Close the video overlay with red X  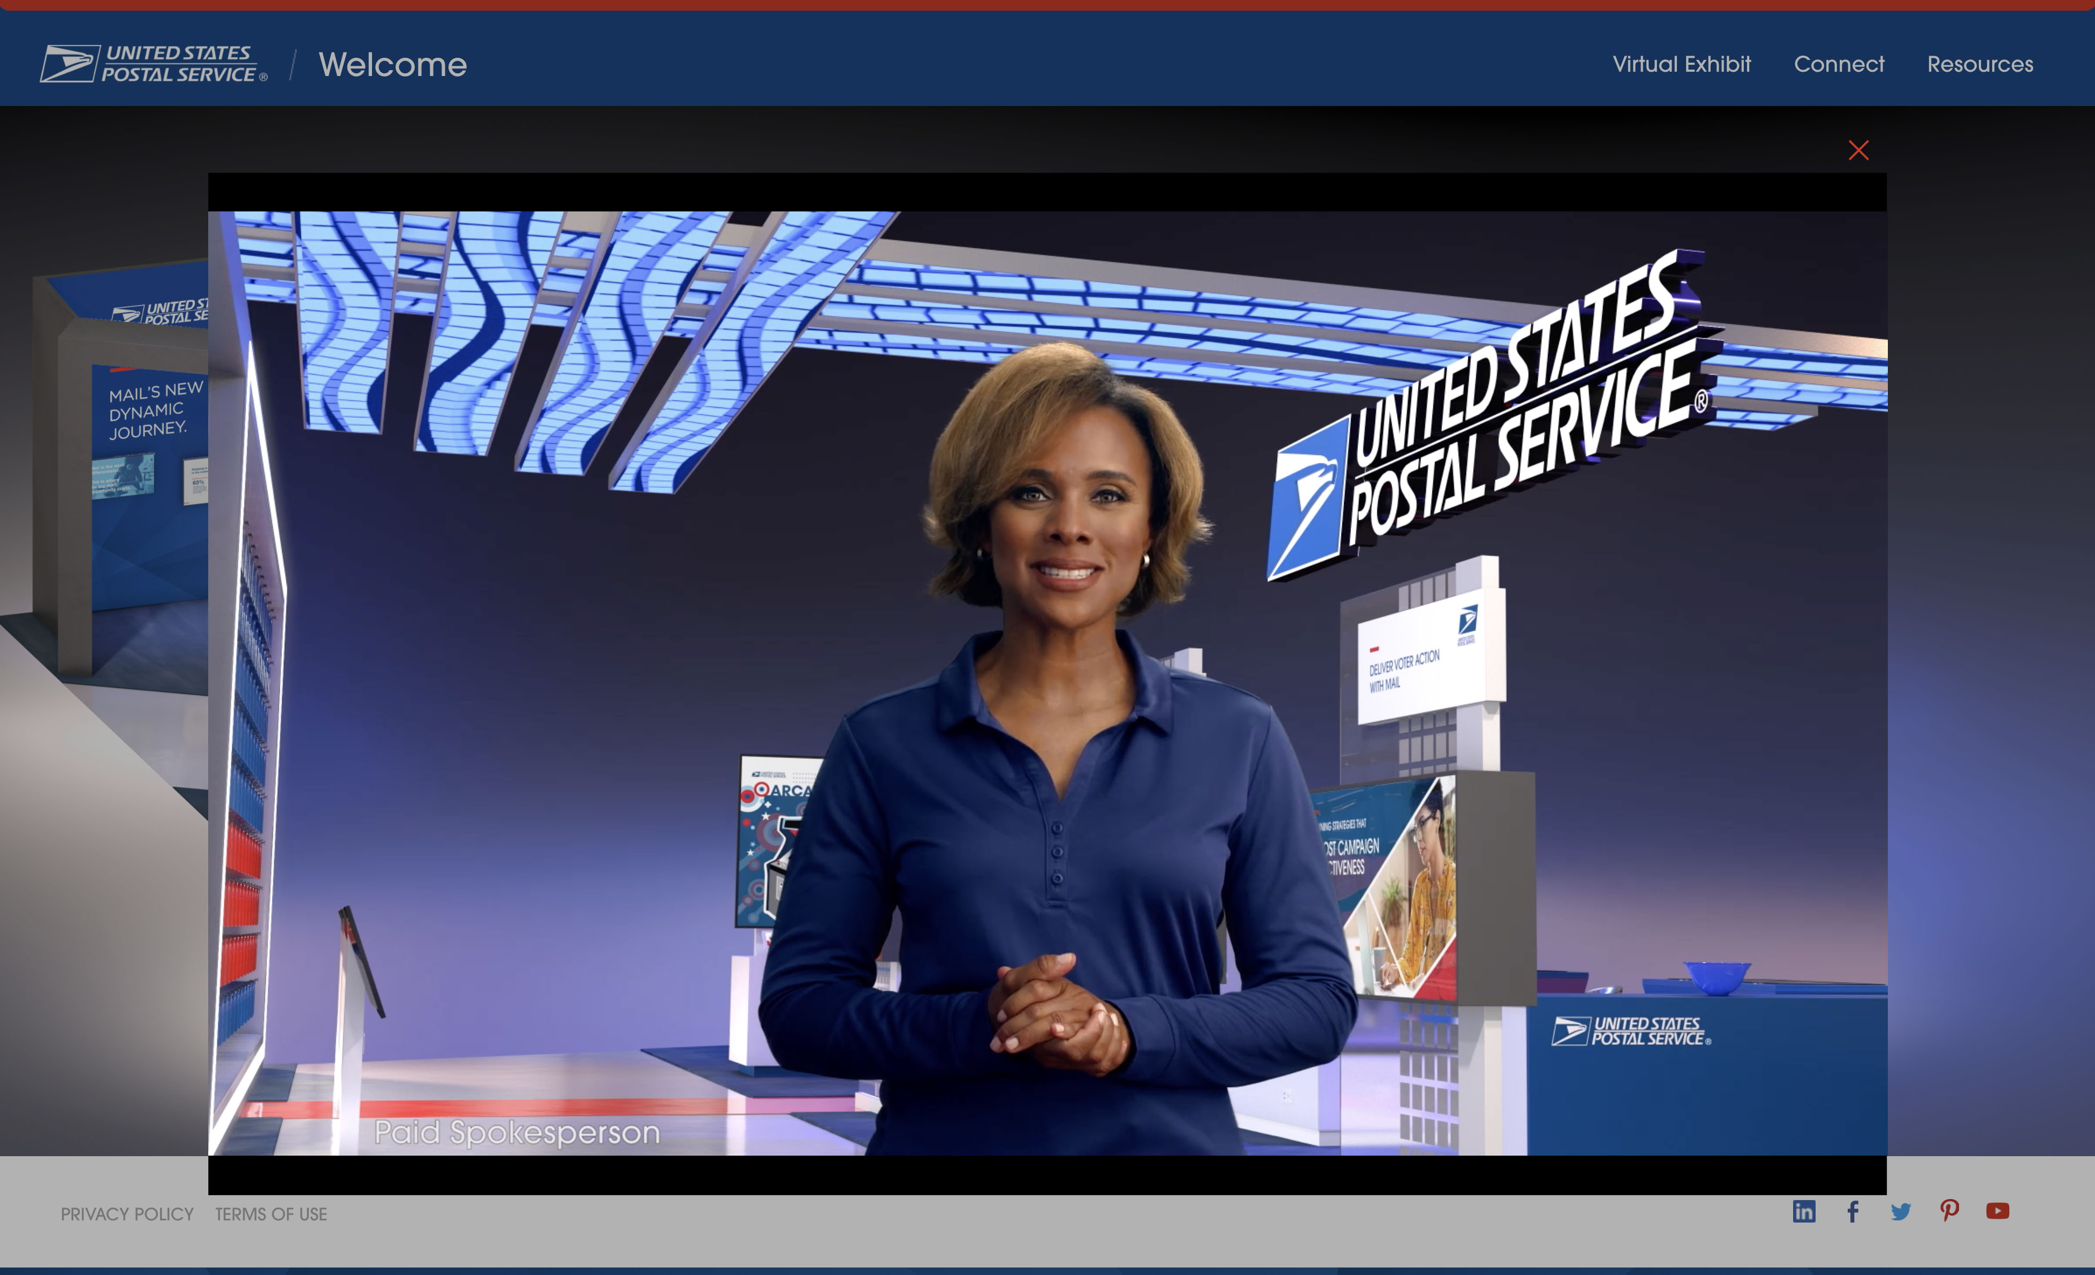coord(1858,150)
